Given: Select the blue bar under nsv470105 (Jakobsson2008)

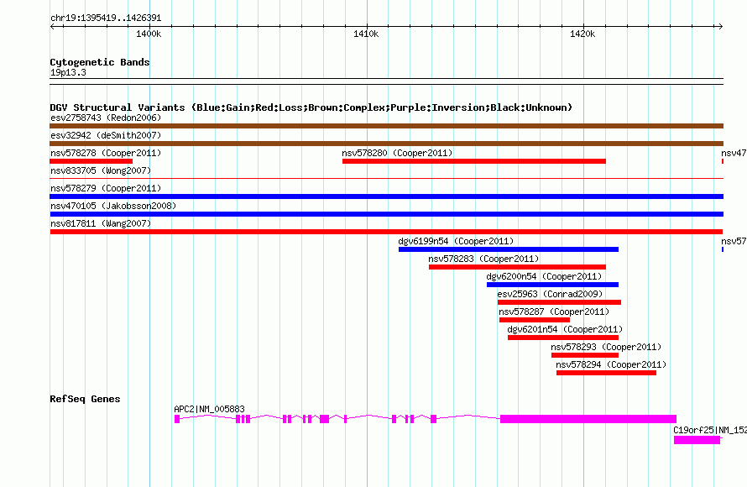Looking at the screenshot, I should 386,214.
